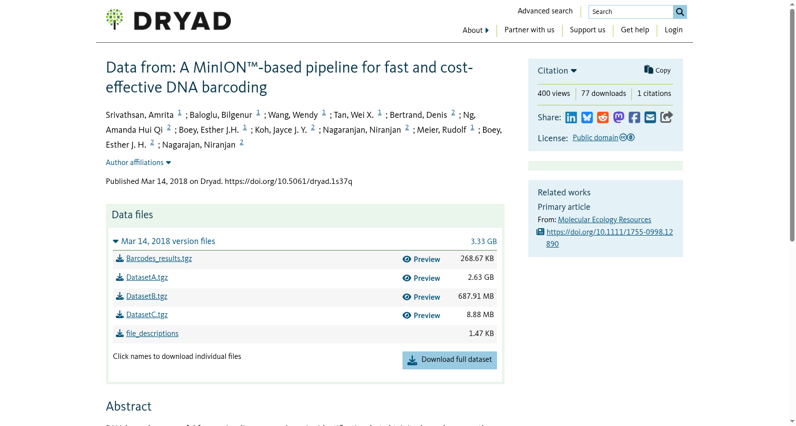Download the DatasetB.tgz file name link
The height and width of the screenshot is (426, 796).
[x=147, y=296]
